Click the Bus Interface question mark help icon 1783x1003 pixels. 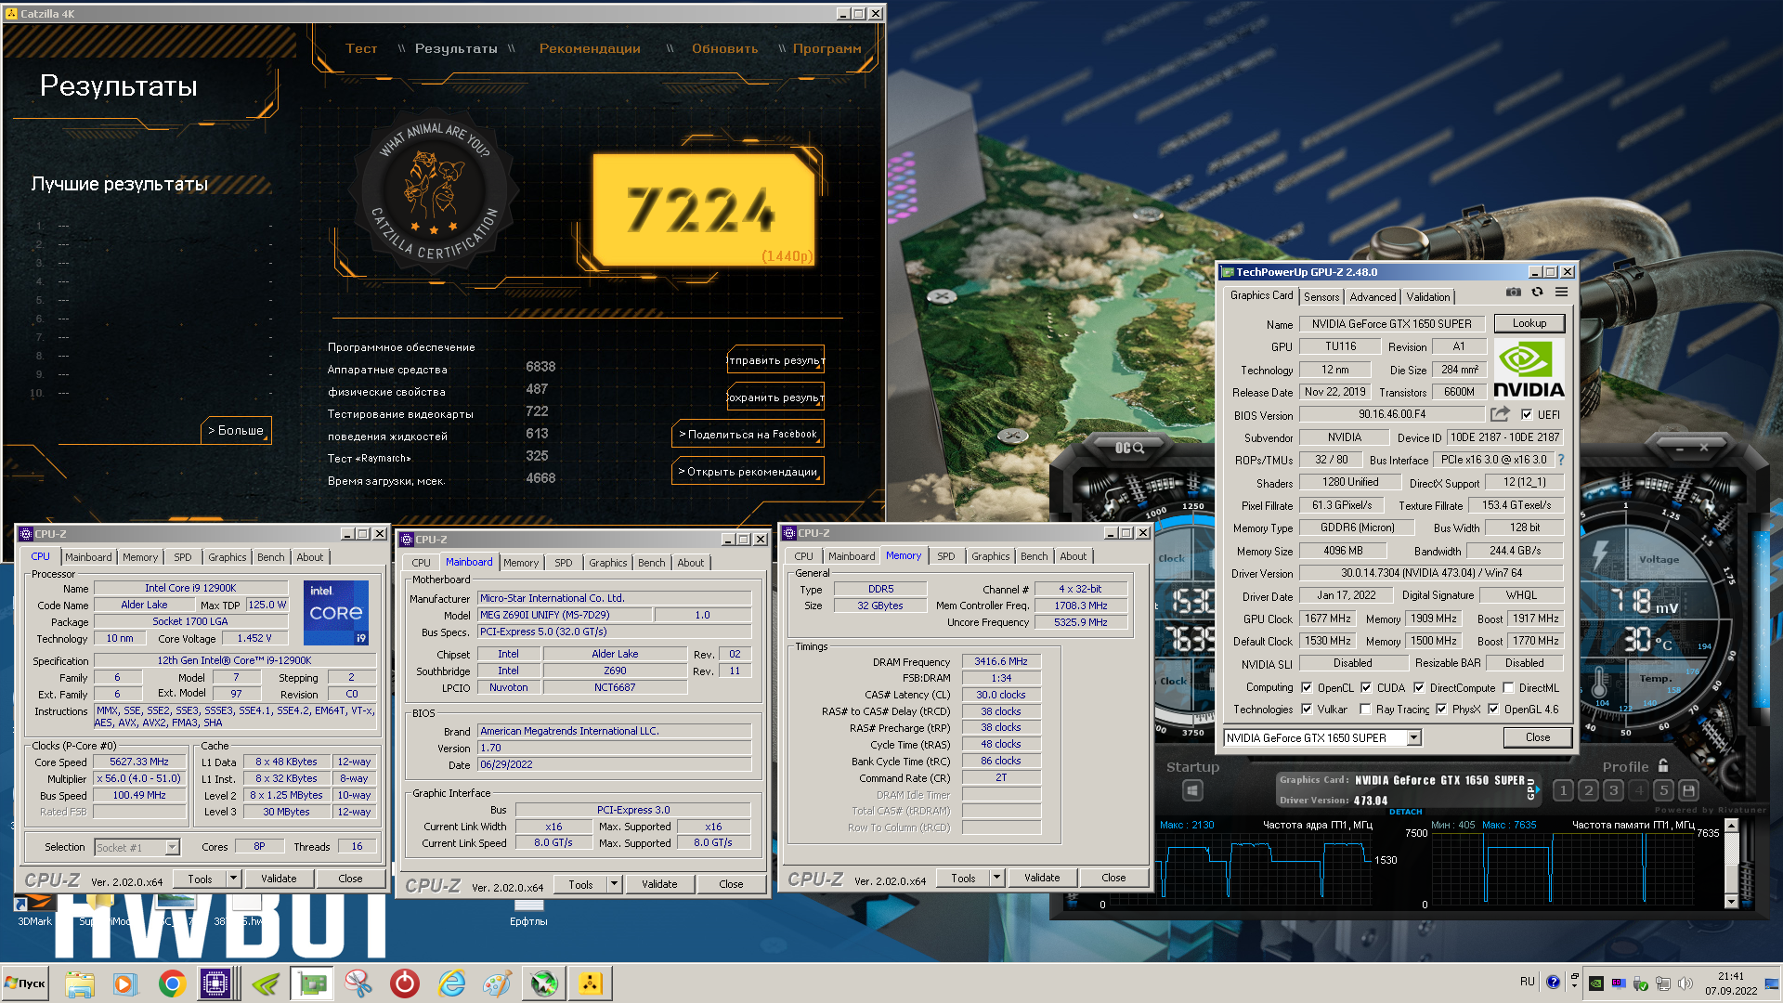(x=1561, y=460)
